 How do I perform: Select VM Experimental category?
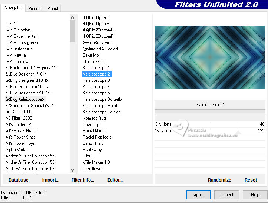click(21, 36)
